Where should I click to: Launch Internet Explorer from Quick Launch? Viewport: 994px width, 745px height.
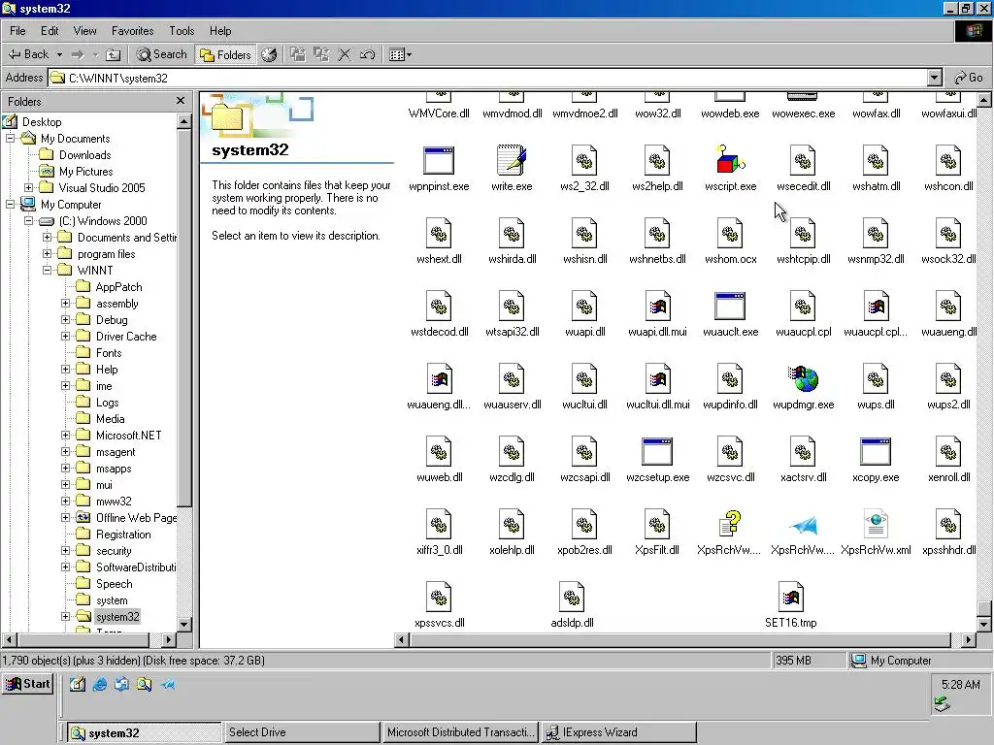click(x=100, y=684)
